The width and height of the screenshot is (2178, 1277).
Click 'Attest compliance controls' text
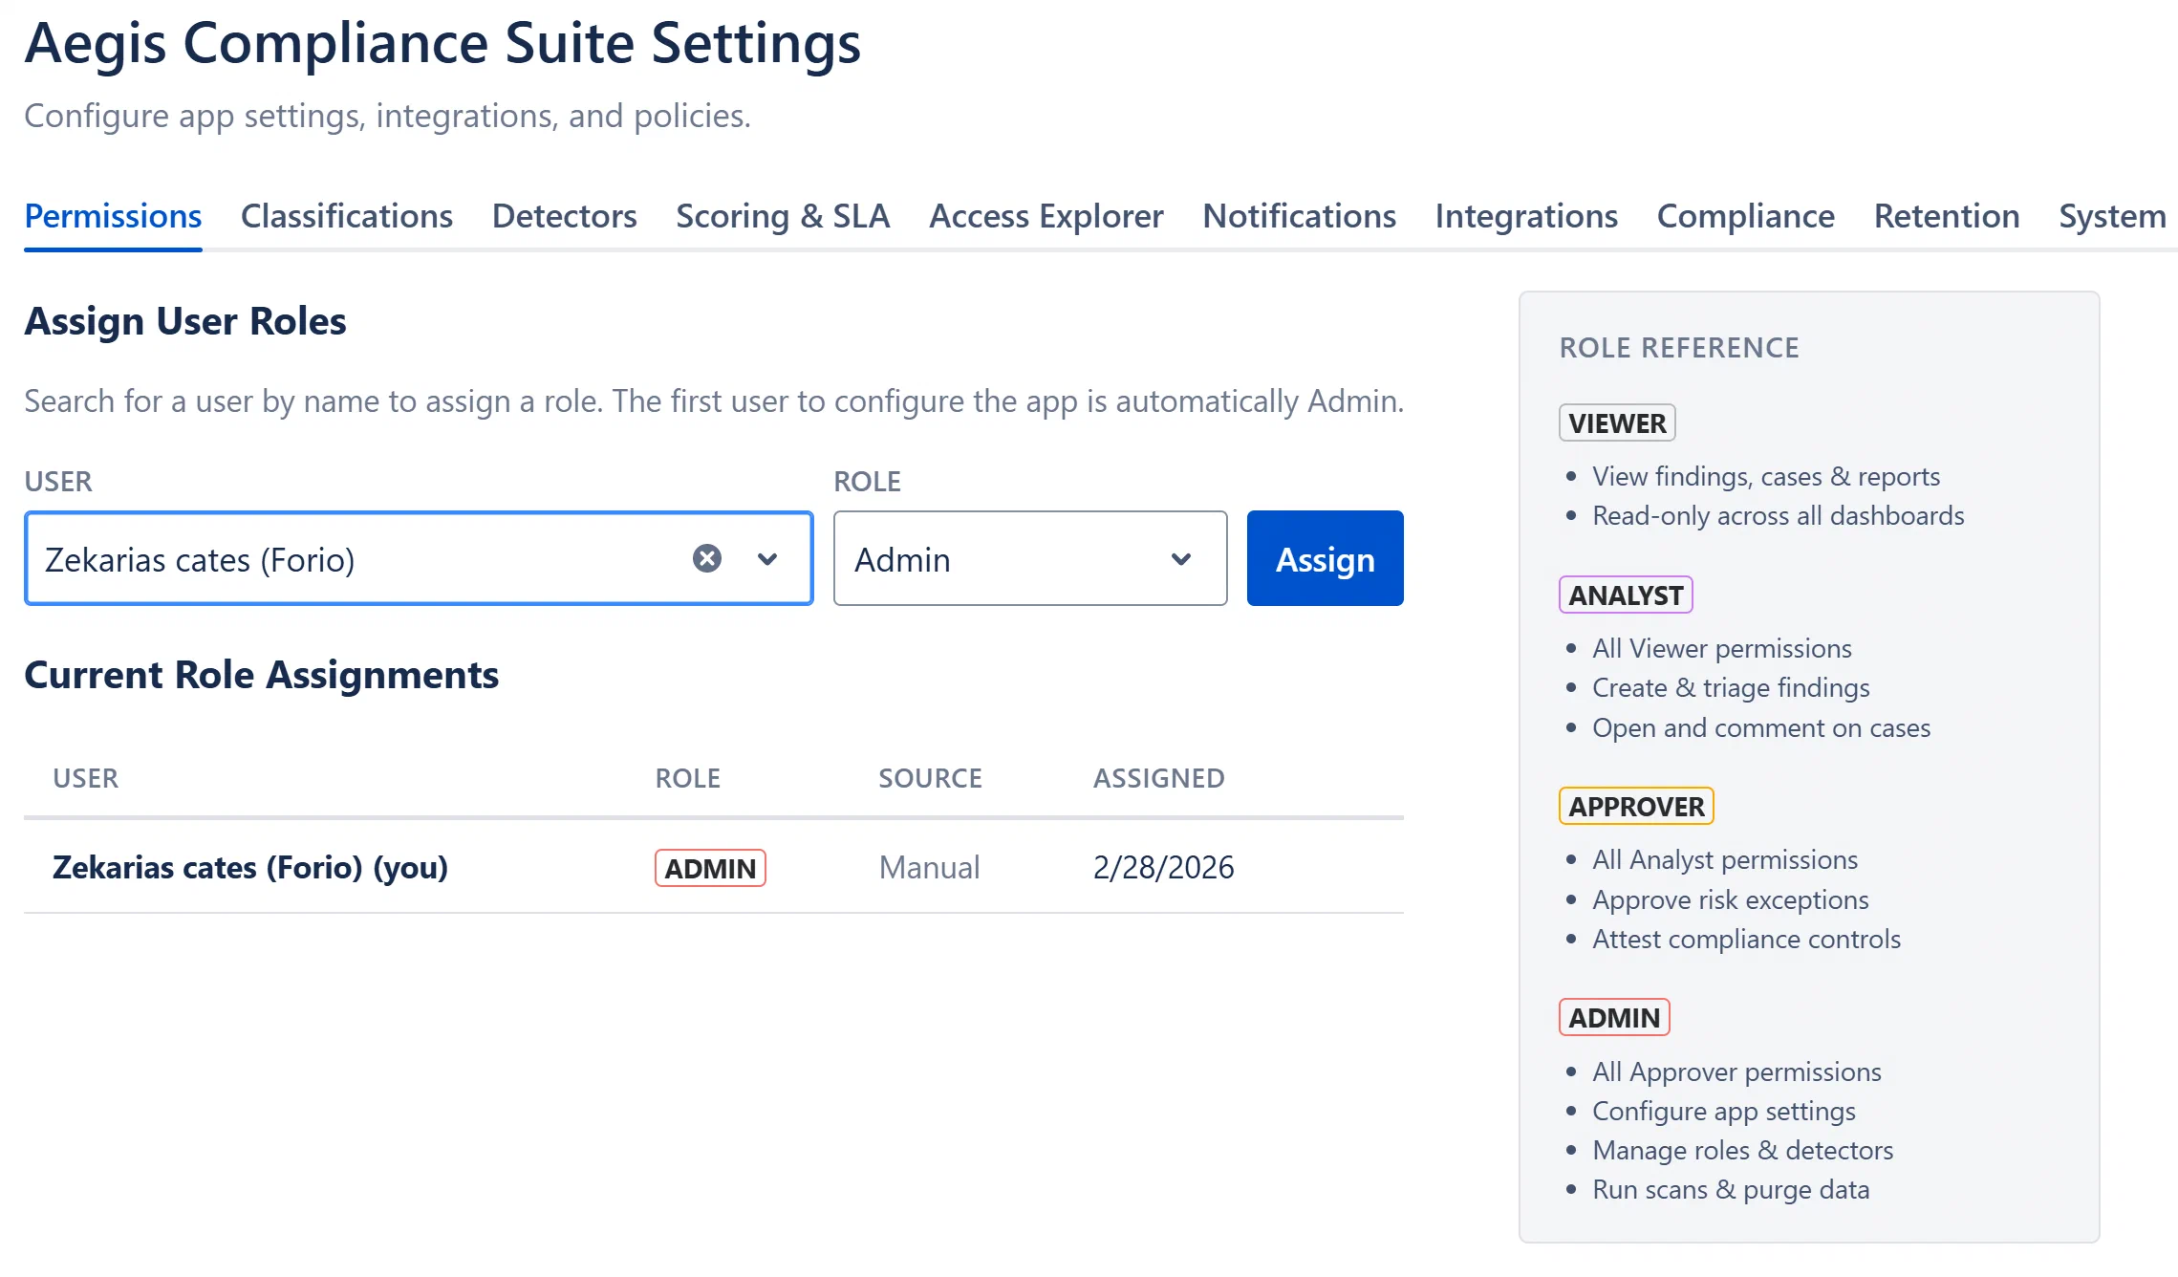coord(1746,939)
